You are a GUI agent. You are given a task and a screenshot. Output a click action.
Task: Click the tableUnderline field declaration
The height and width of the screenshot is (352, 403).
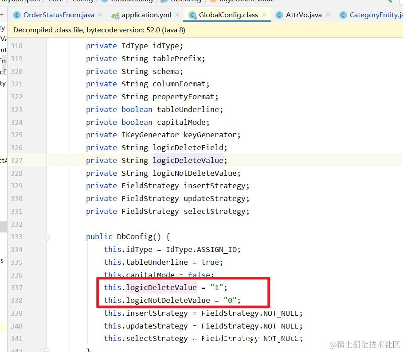click(x=154, y=110)
